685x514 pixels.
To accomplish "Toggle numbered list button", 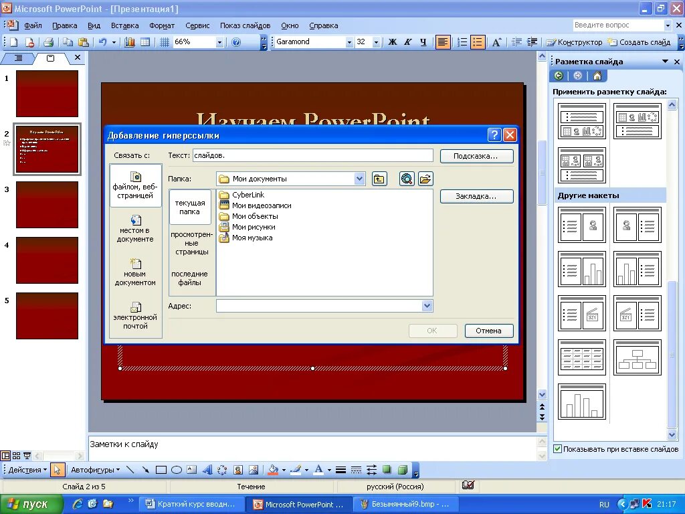I will (462, 42).
